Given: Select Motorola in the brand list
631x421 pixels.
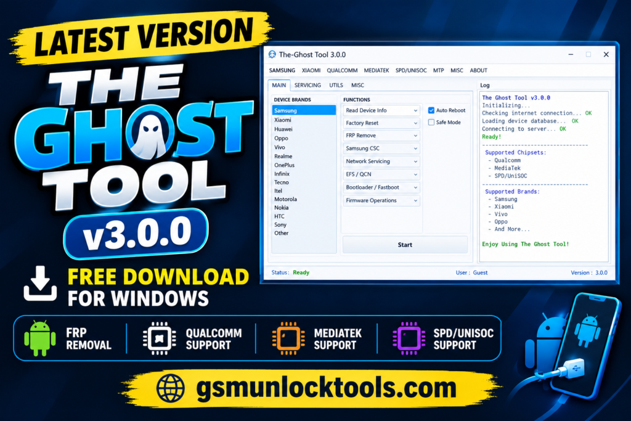Looking at the screenshot, I should click(304, 199).
